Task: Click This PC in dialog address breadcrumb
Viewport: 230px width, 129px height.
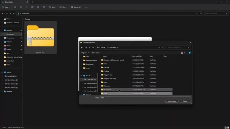Action: click(103, 48)
